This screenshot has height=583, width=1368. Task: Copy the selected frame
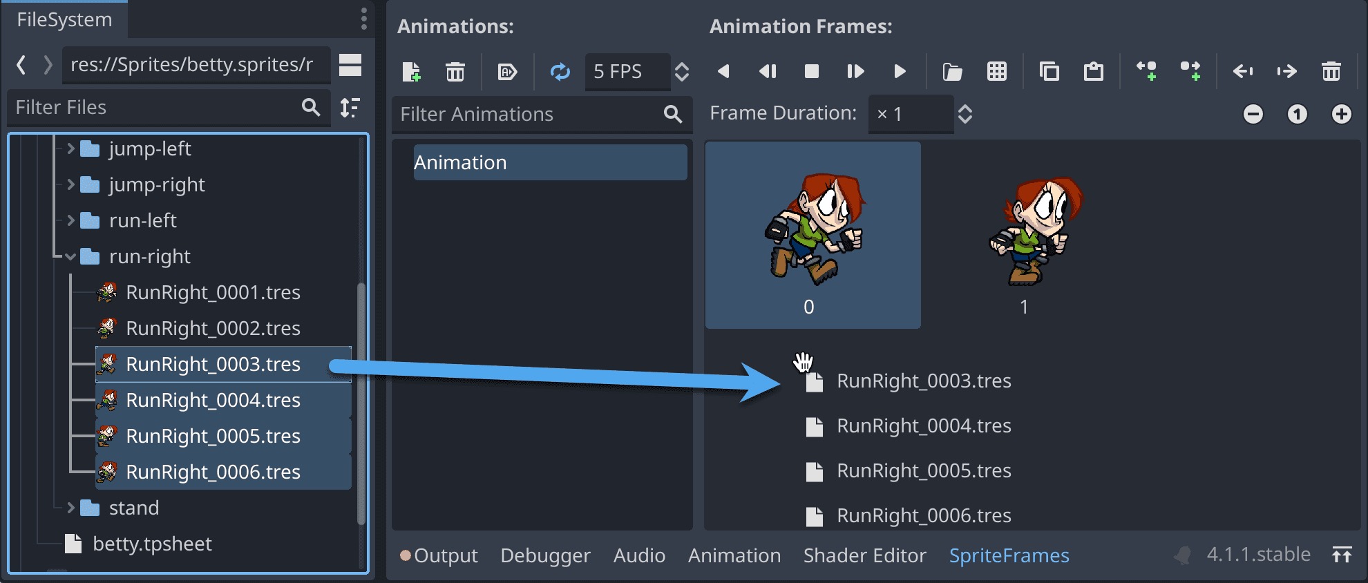[1049, 71]
